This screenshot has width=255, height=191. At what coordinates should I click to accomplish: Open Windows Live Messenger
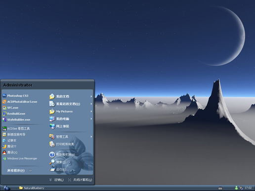pos(20,158)
